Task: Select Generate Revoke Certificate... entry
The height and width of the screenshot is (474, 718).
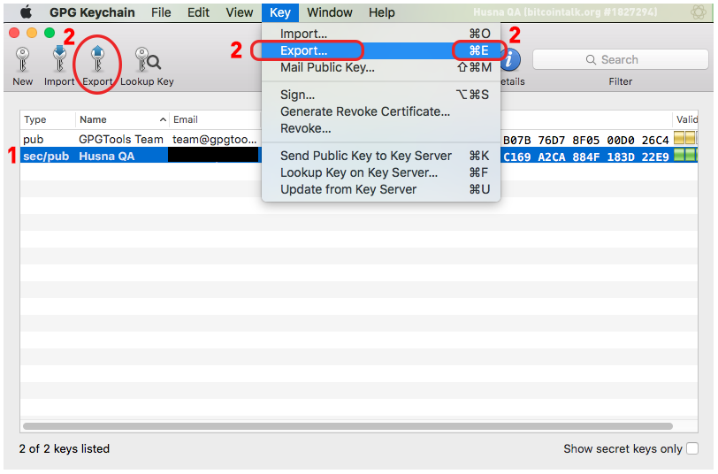Action: 380,111
